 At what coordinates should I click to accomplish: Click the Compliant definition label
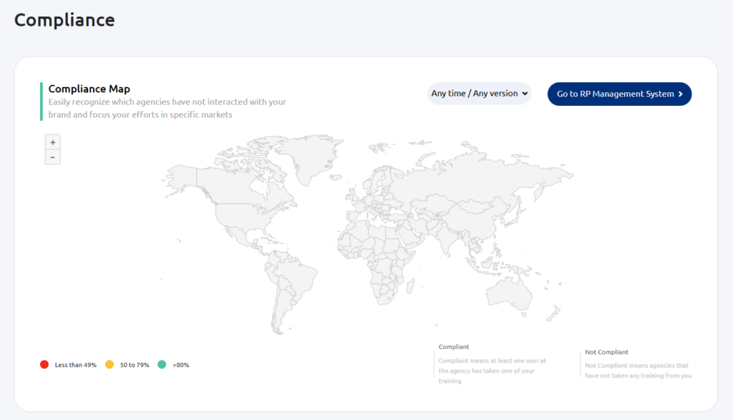coord(453,346)
